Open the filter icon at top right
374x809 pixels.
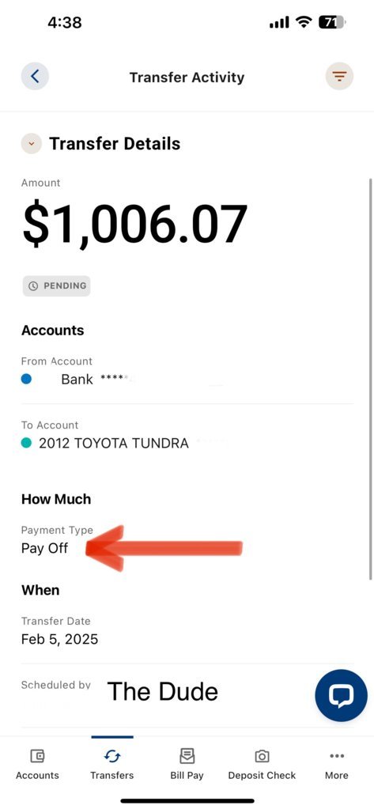[x=339, y=77]
